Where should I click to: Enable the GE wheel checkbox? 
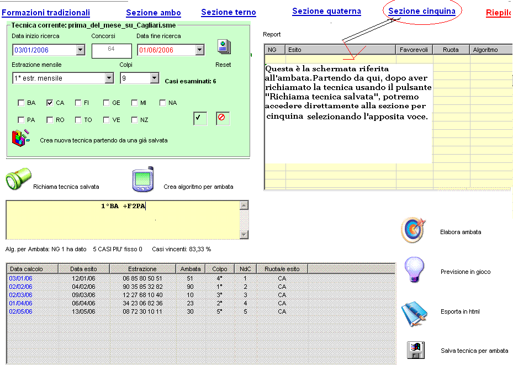[x=106, y=103]
